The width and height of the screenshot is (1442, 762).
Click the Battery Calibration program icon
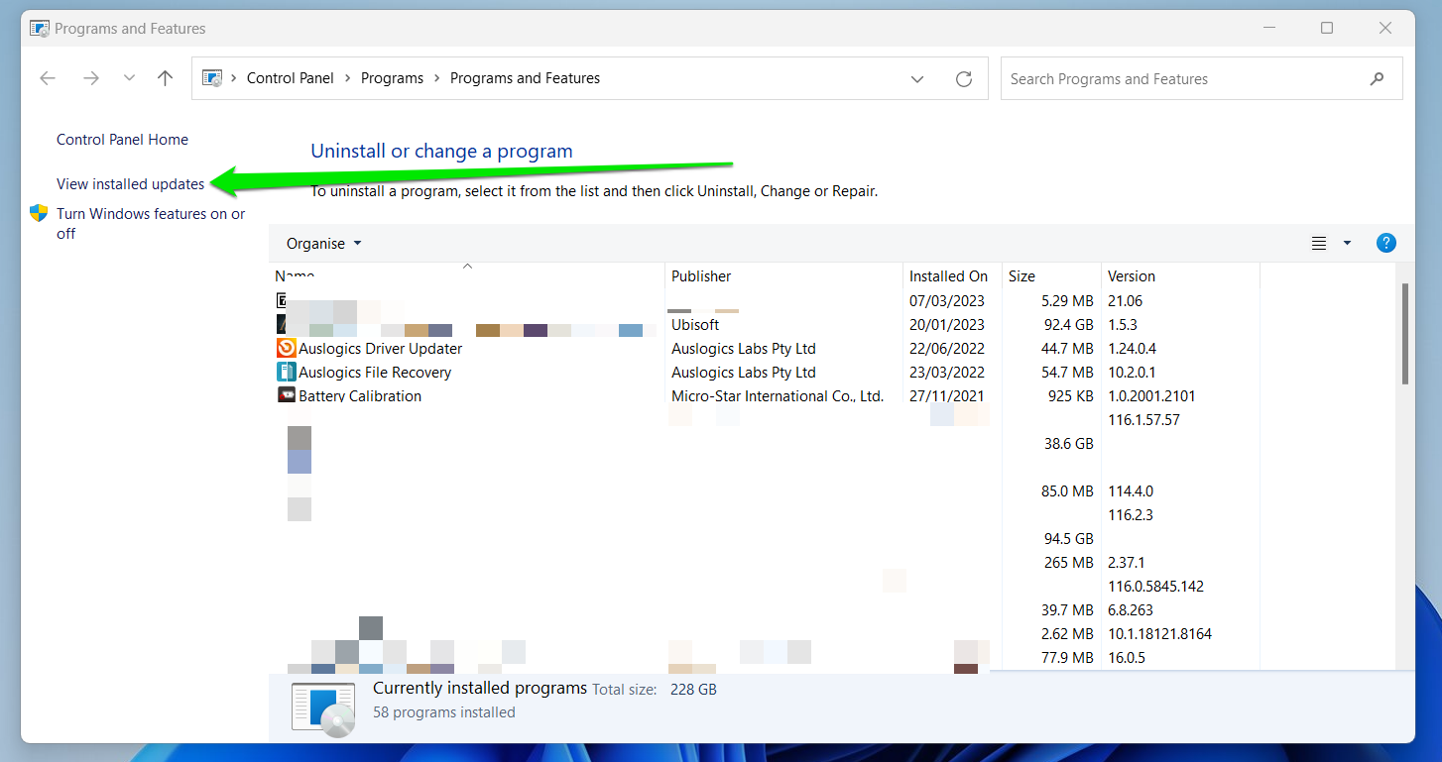pos(286,395)
